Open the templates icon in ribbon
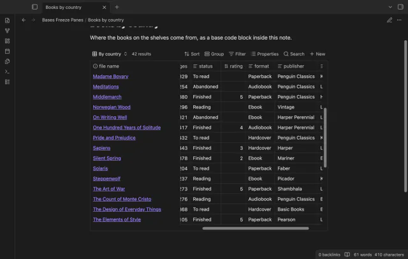This screenshot has width=408, height=259. point(7,61)
